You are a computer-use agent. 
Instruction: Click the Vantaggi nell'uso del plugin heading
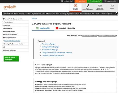46,82
